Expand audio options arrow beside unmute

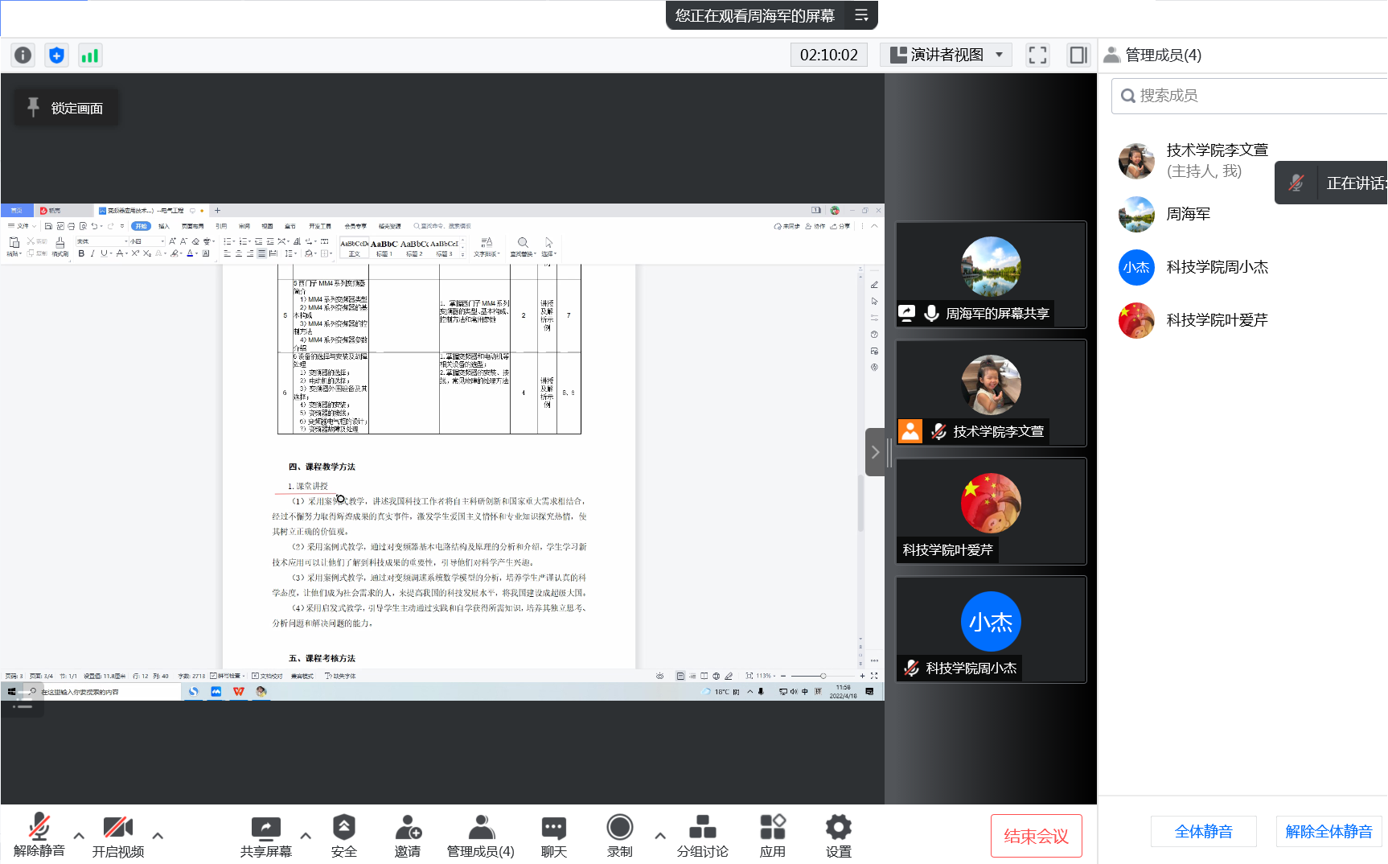coord(79,835)
